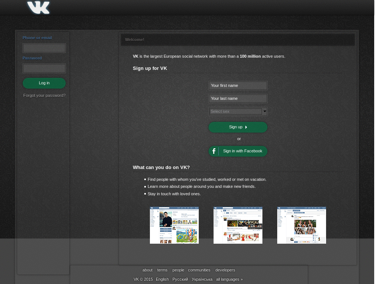The image size is (379, 284).
Task: Click the VK logo in the header
Action: point(38,7)
